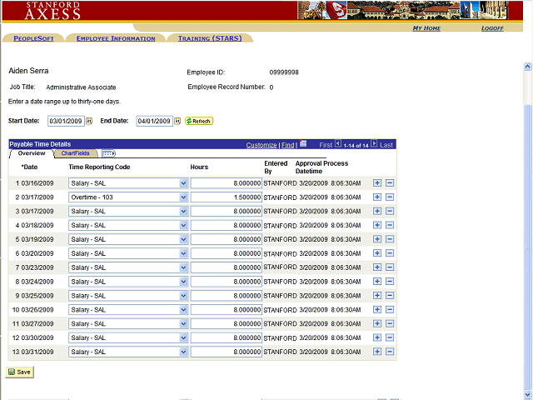Delete the 03/31/2009 row
This screenshot has width=533, height=400.
pyautogui.click(x=390, y=352)
